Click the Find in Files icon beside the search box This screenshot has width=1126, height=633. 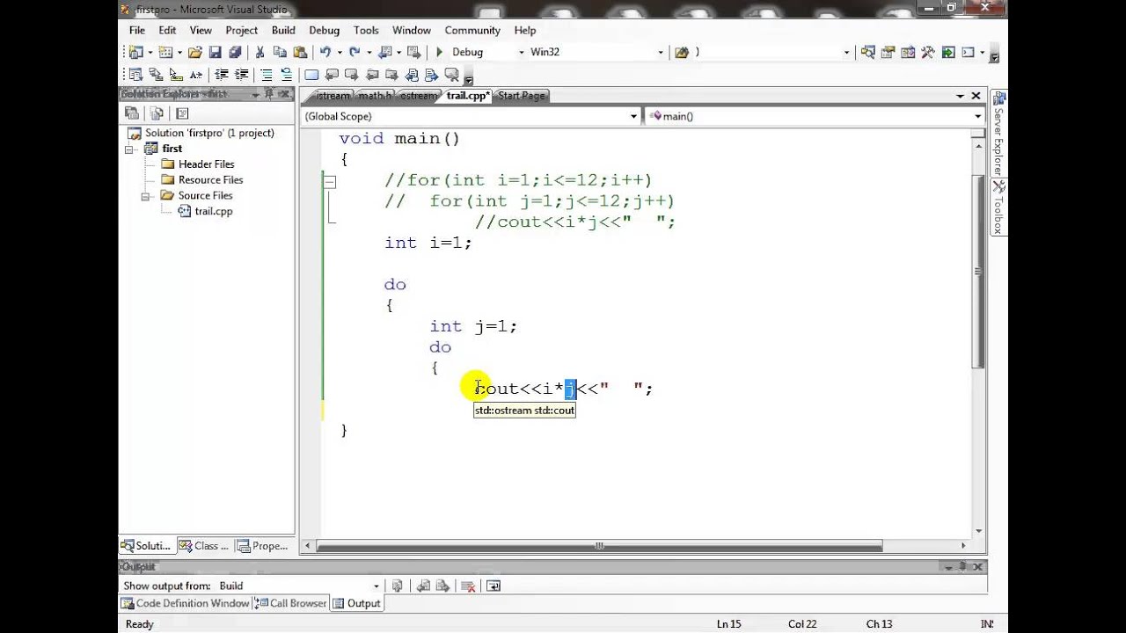coord(681,52)
